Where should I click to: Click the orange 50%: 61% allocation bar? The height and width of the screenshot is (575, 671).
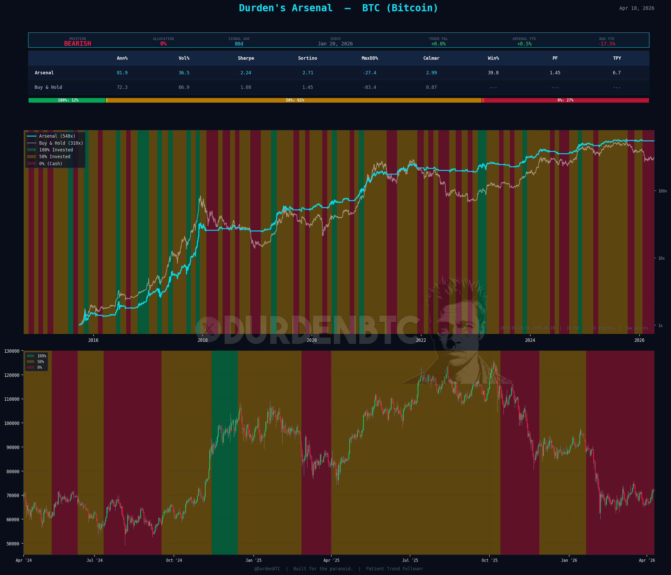(294, 101)
